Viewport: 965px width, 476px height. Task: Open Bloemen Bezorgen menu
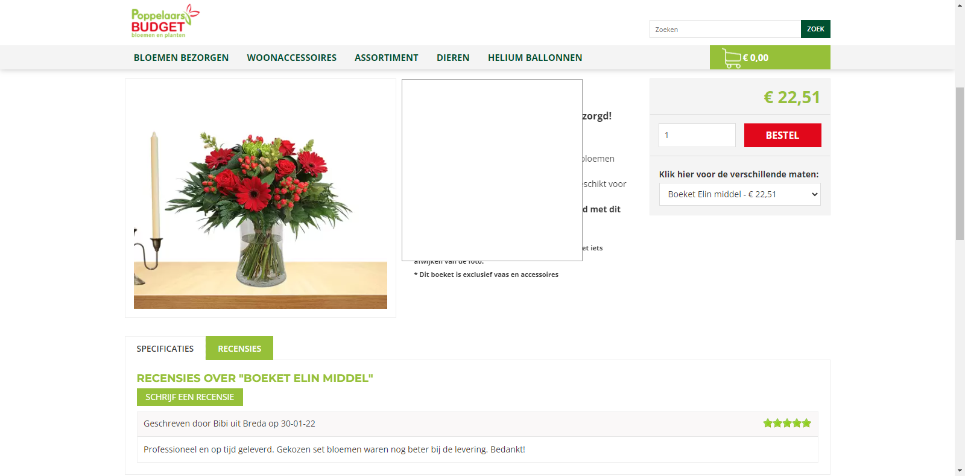[181, 58]
